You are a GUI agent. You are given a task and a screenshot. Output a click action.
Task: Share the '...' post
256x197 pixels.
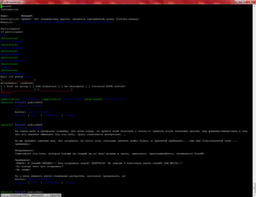[x=70, y=115]
